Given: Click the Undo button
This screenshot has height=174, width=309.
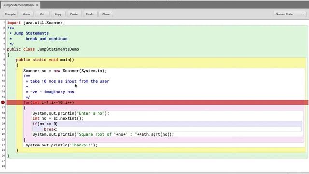Looking at the screenshot, I should click(x=26, y=14).
